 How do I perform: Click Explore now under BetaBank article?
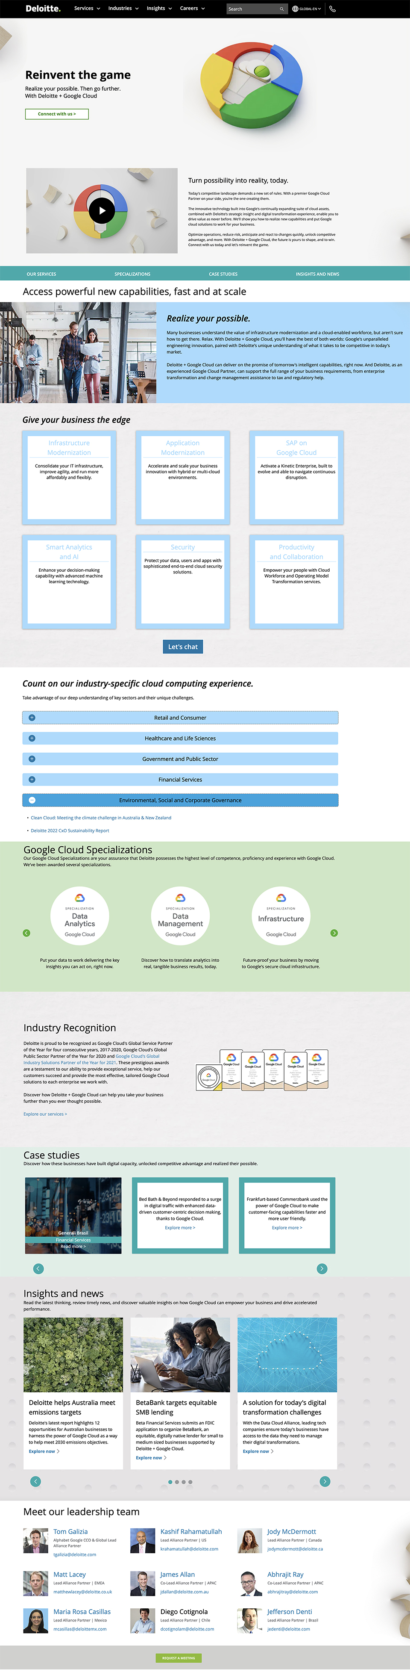point(151,1458)
